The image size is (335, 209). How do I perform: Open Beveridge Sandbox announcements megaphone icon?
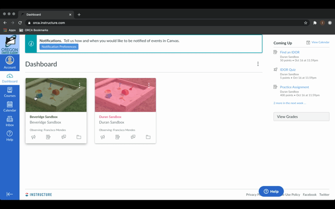[33, 137]
